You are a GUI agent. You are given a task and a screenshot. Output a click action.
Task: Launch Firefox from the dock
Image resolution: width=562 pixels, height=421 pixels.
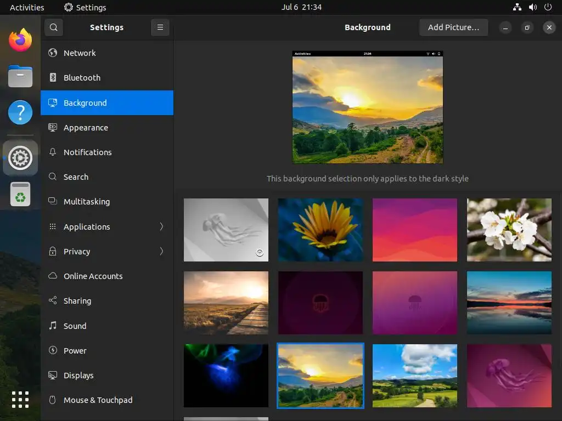click(x=20, y=39)
